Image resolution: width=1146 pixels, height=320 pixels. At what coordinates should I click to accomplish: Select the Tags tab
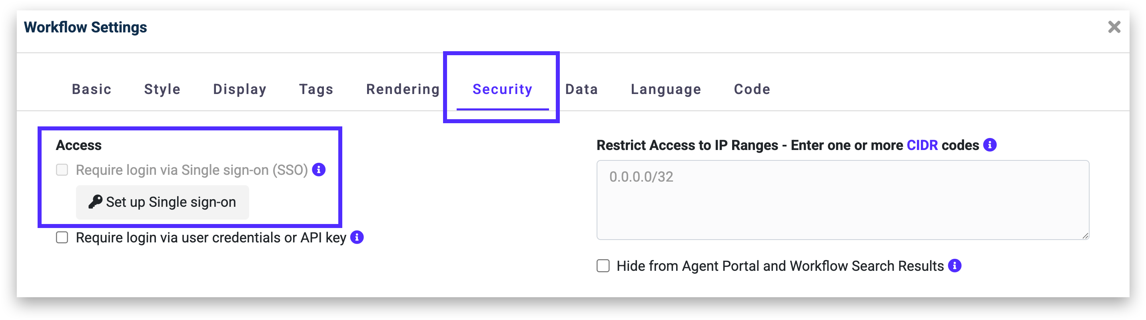tap(316, 90)
